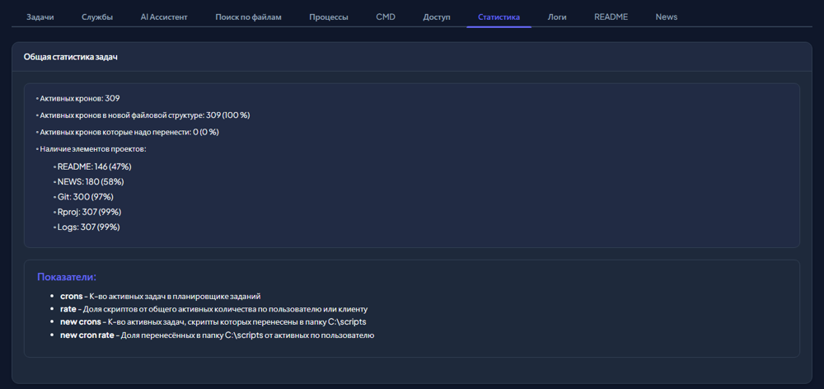Click the README: 146 (47%) entry
Viewport: 824px width, 389px height.
92,166
